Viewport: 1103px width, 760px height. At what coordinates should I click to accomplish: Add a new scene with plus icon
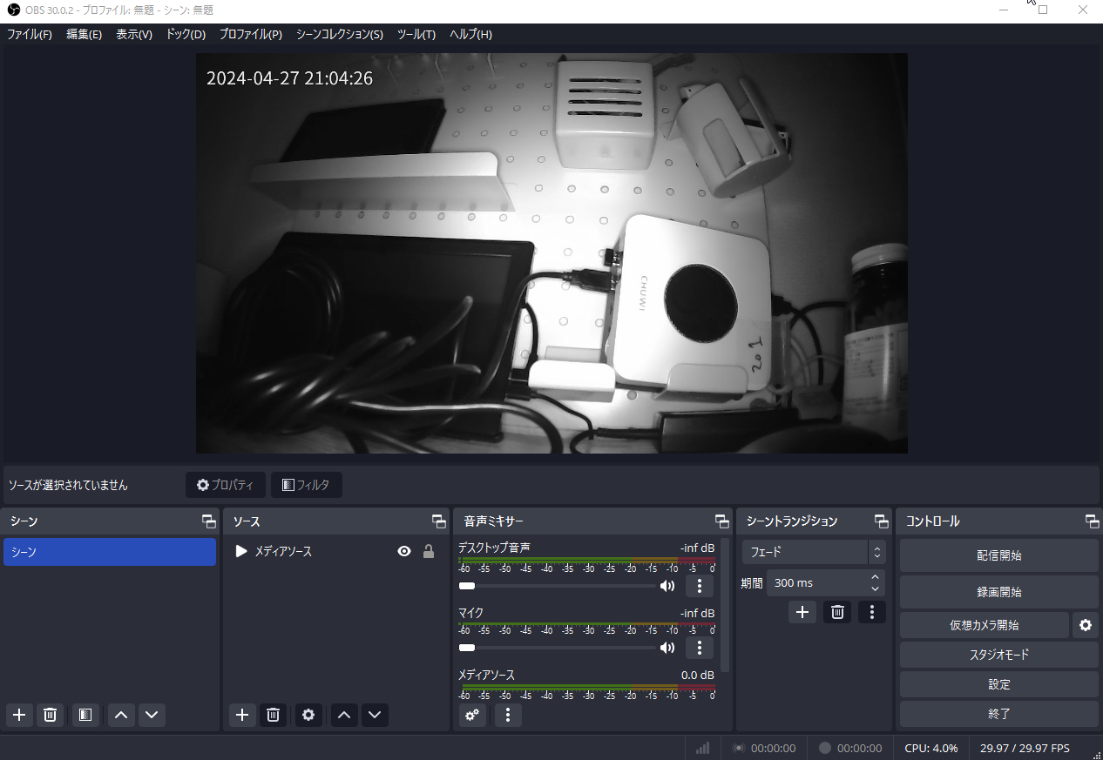pyautogui.click(x=19, y=715)
